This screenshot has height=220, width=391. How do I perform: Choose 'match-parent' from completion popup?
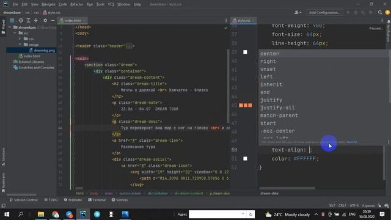[x=323, y=116]
